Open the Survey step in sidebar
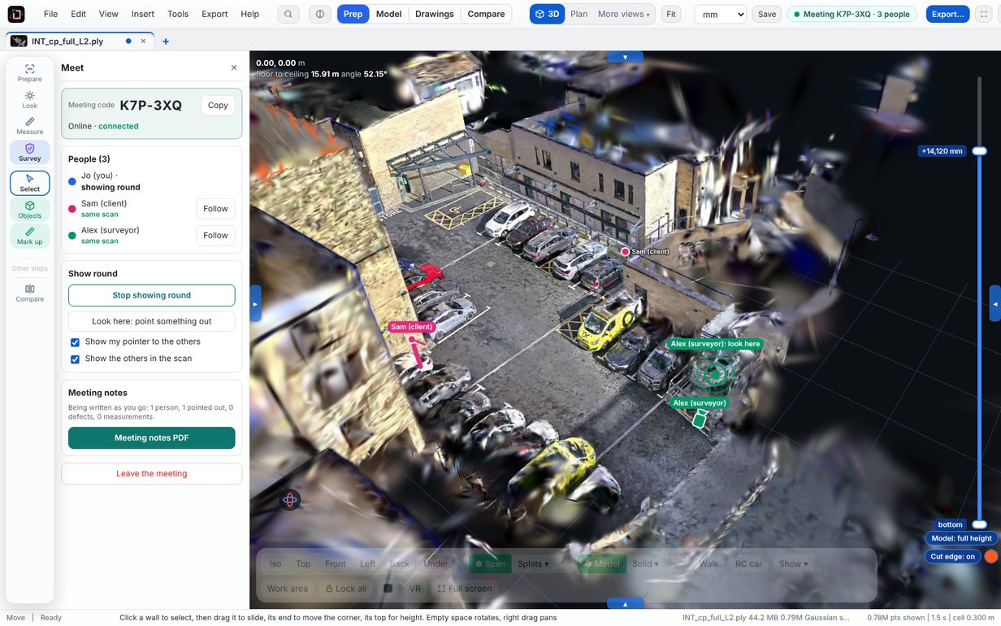This screenshot has height=626, width=1001. 29,153
